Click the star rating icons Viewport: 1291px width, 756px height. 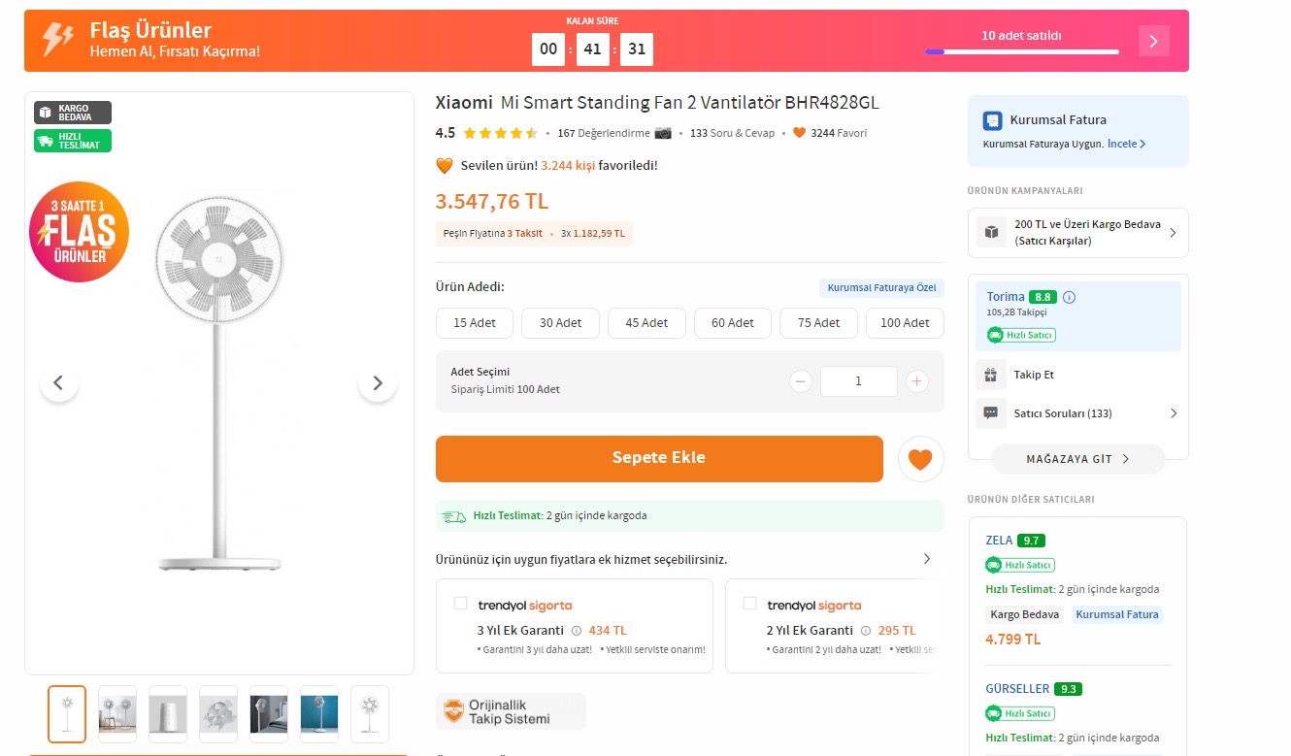[500, 133]
